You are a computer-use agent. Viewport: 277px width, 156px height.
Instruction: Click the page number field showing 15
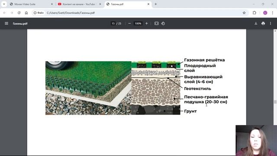pos(113,23)
